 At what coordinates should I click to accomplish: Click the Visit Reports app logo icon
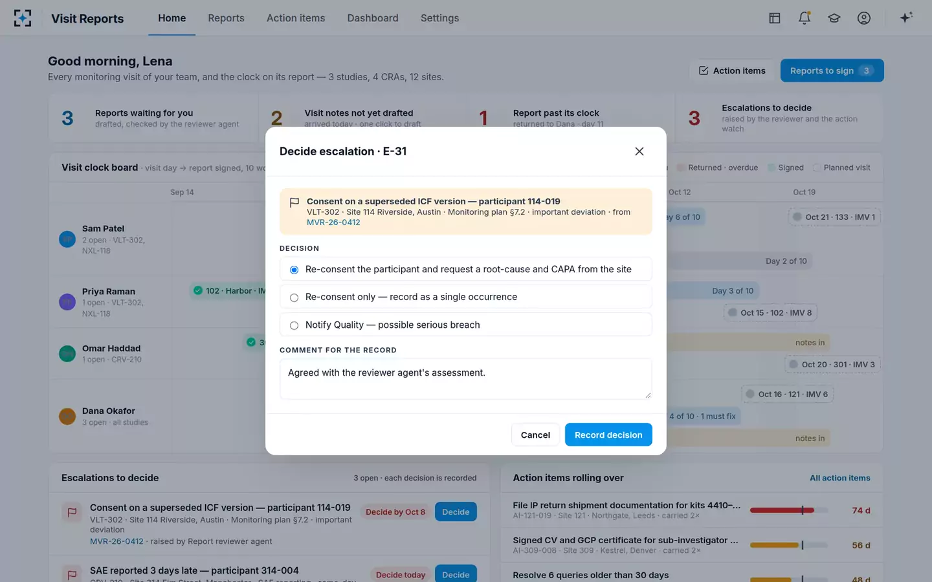click(x=23, y=18)
